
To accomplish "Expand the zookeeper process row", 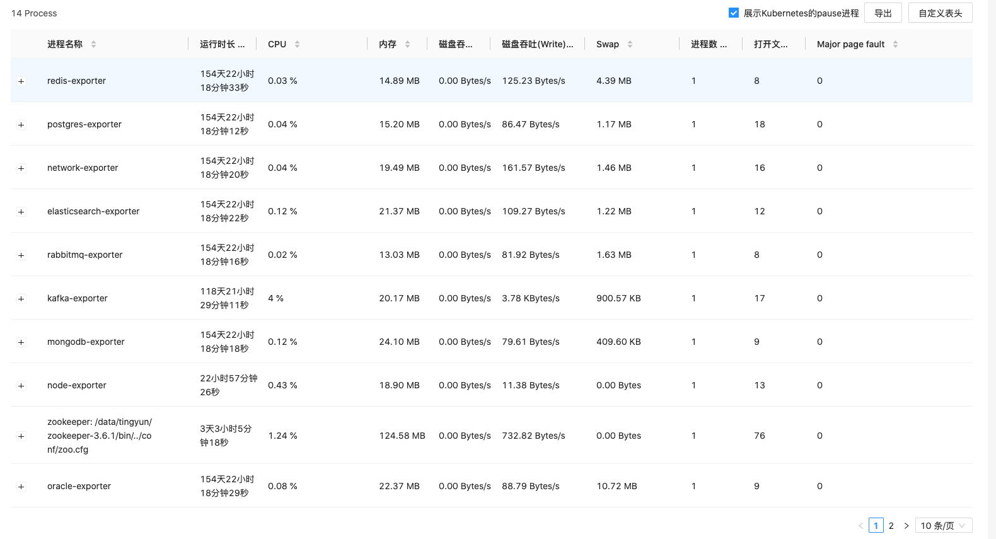I will [x=21, y=436].
